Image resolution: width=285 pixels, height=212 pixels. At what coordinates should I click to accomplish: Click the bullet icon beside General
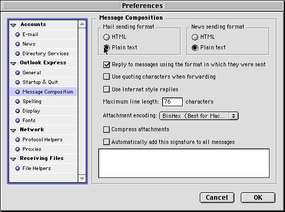pos(18,73)
